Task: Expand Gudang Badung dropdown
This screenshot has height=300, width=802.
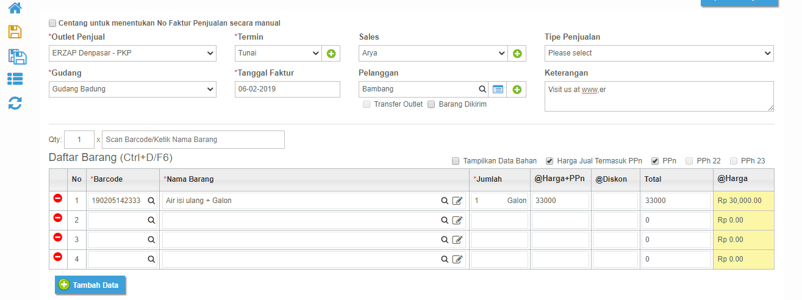Action: coord(132,89)
